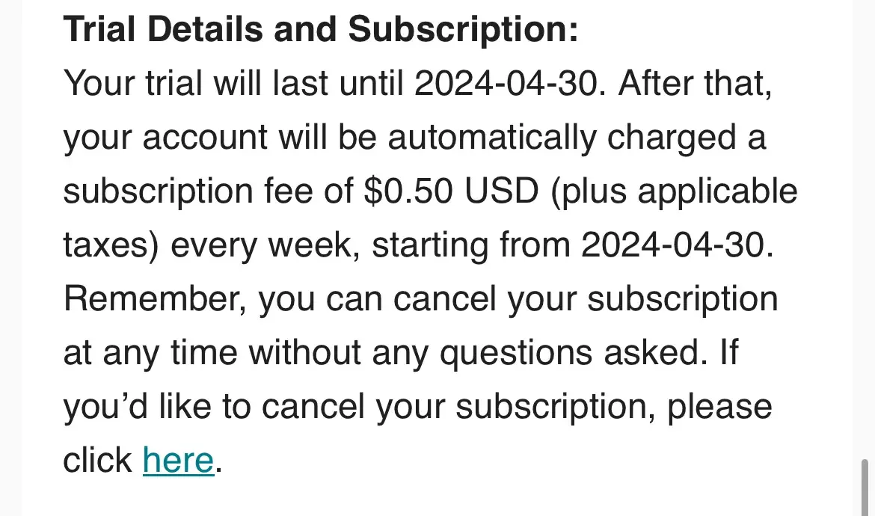This screenshot has width=875, height=516.
Task: Click the "questions asked" phrase
Action: (572, 352)
